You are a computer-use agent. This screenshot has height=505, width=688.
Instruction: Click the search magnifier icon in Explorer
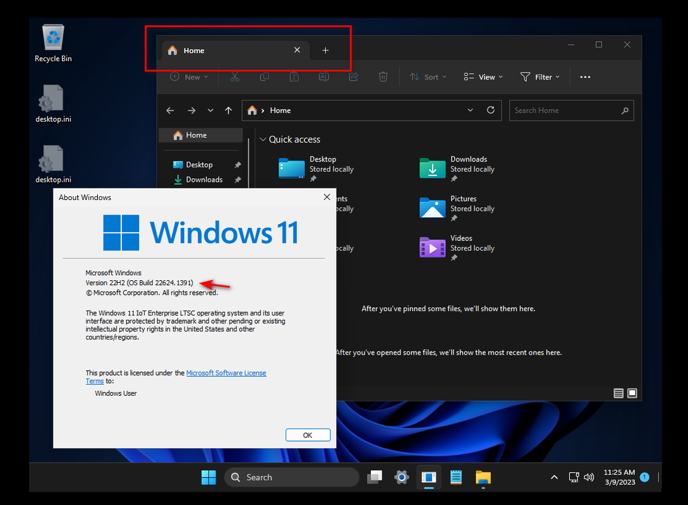[x=625, y=111]
